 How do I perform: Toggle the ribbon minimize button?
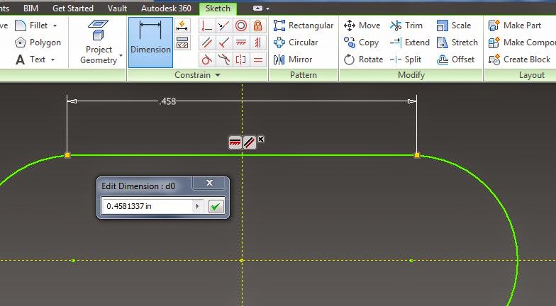[x=258, y=8]
